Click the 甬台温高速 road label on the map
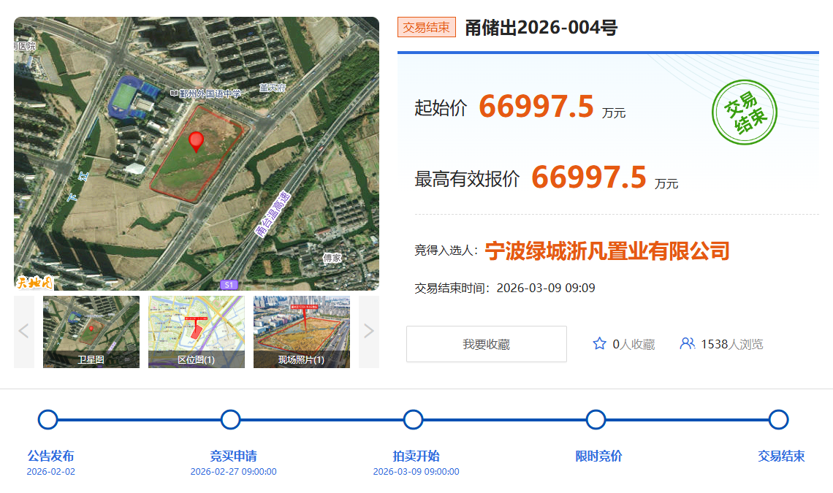The image size is (833, 493). tap(273, 213)
